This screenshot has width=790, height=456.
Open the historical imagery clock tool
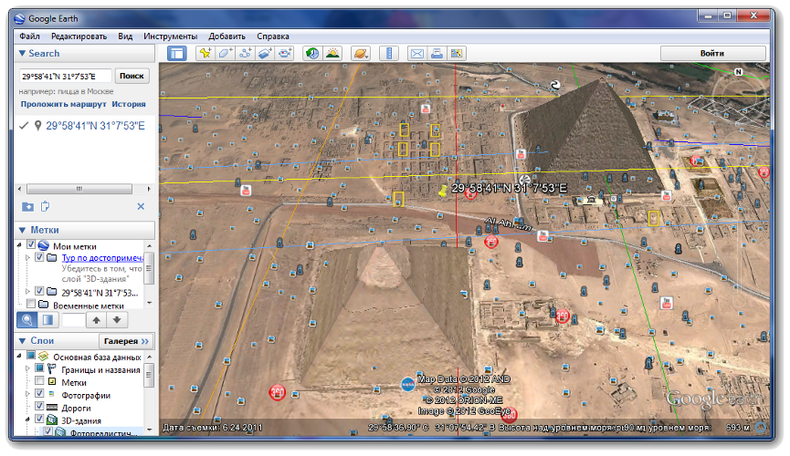(312, 54)
